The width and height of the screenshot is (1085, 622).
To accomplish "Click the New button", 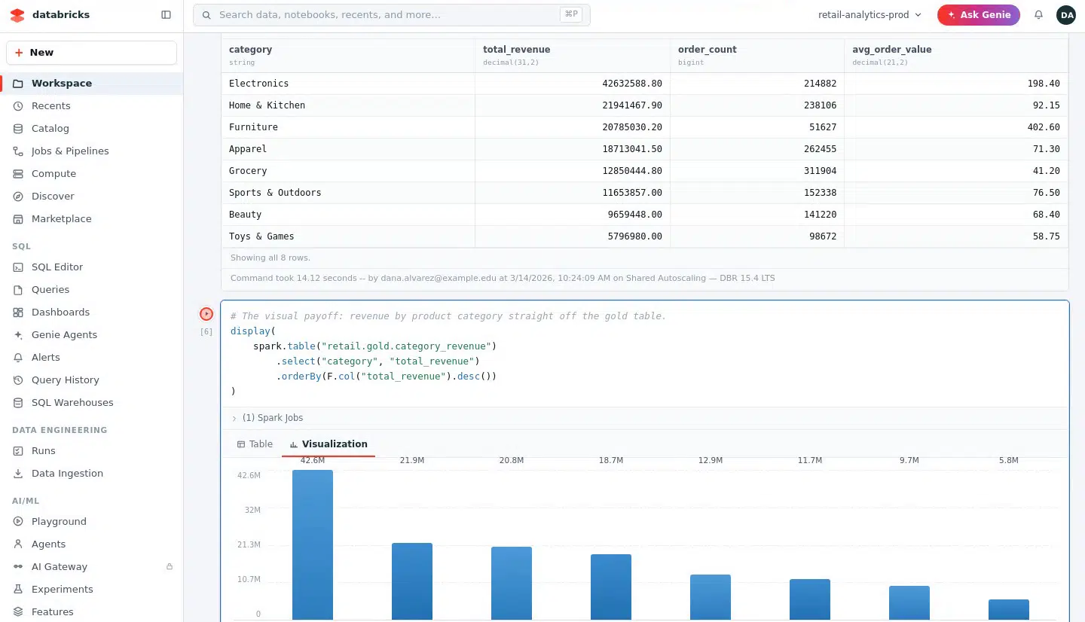I will point(91,53).
